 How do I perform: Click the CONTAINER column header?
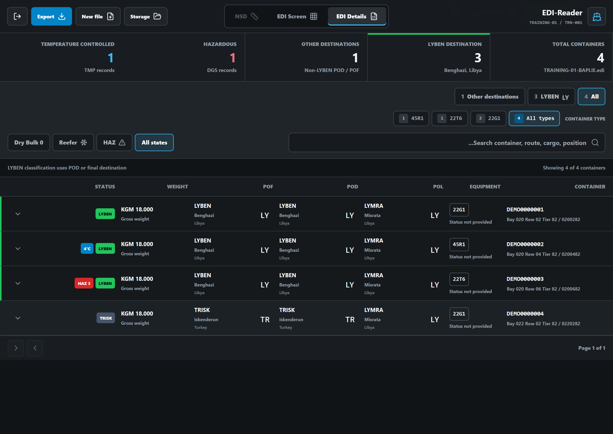point(590,187)
